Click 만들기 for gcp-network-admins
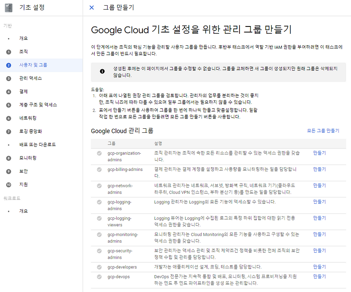351x292 pixels. pos(319,185)
